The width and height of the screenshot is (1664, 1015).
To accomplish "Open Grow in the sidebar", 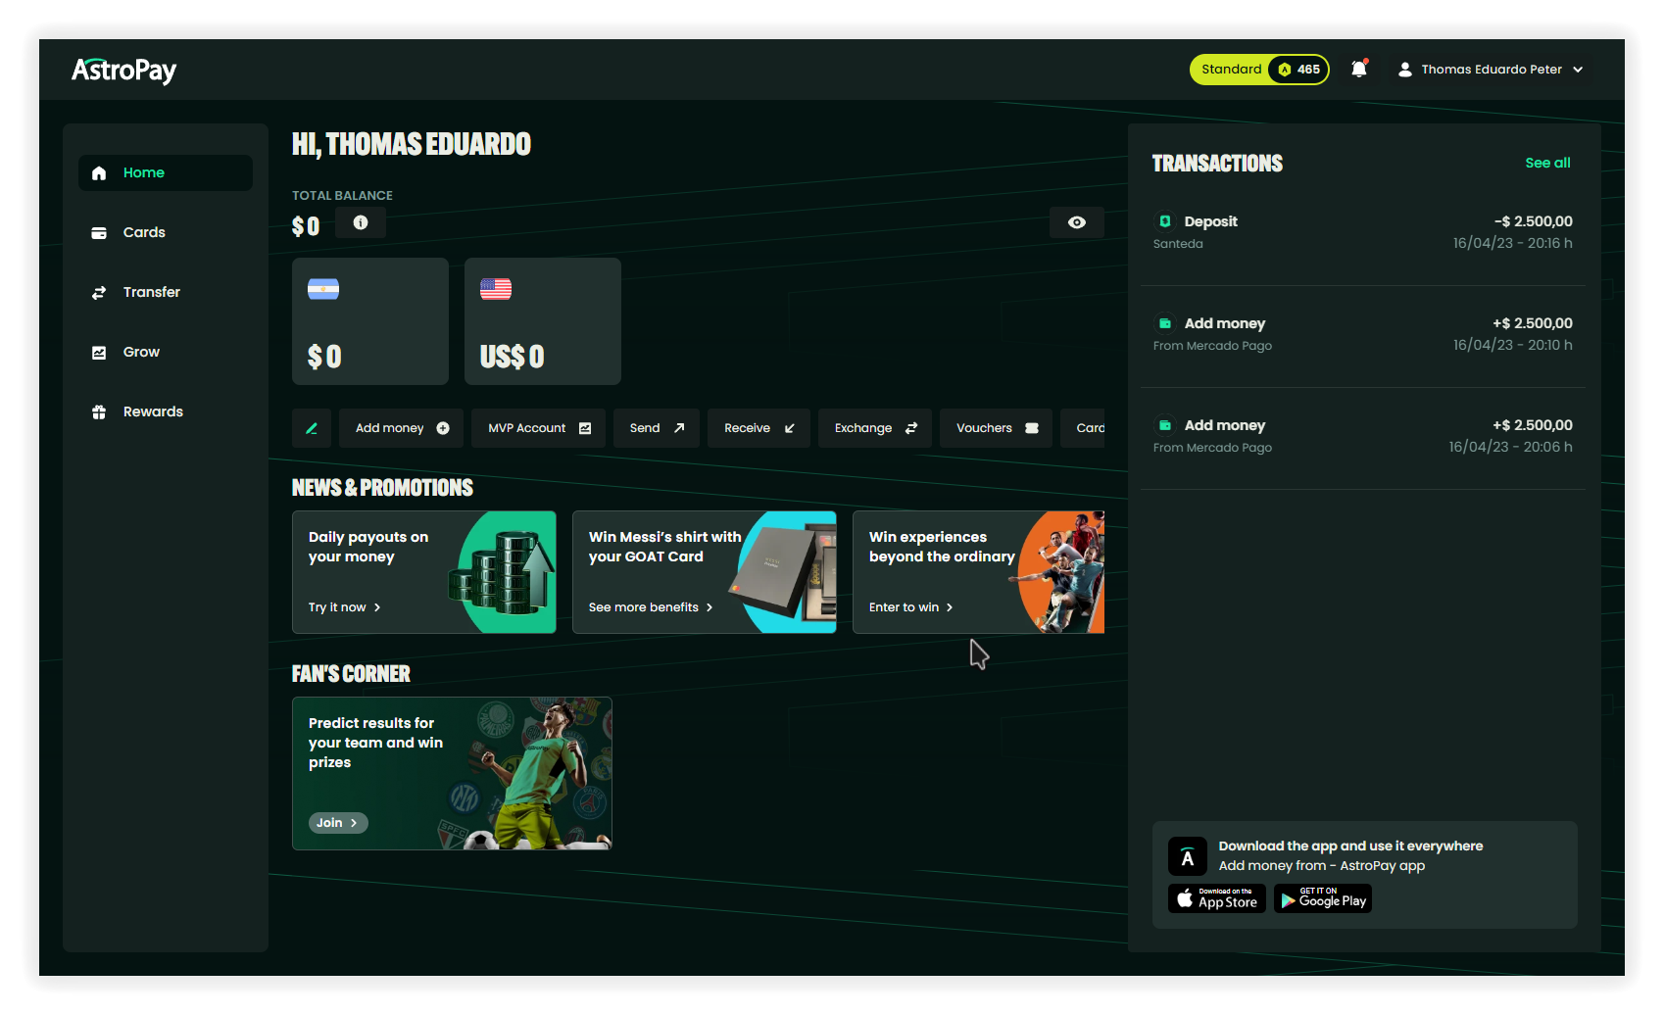I will click(166, 352).
